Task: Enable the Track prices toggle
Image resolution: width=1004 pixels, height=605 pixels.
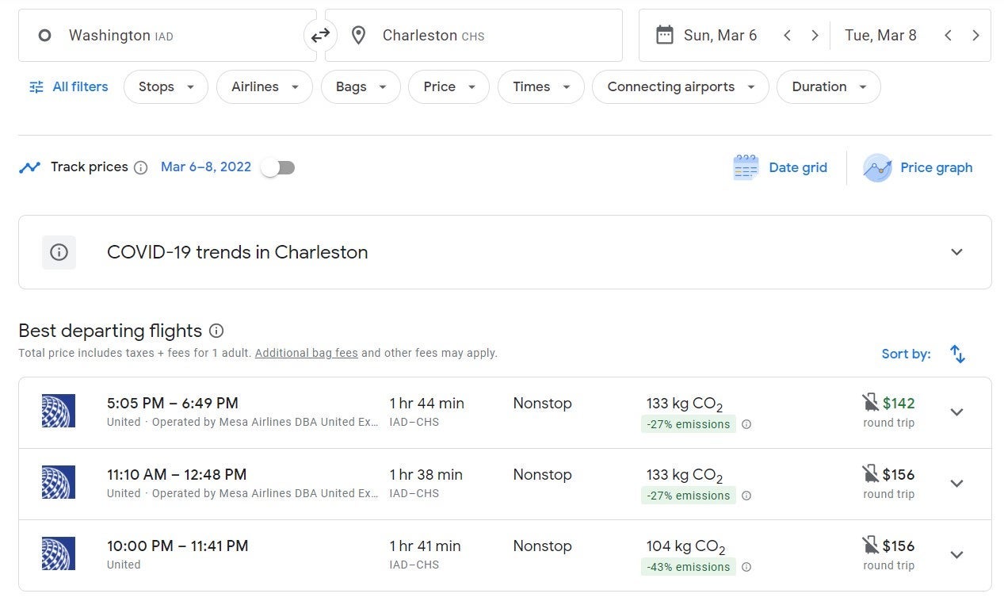Action: pos(278,167)
